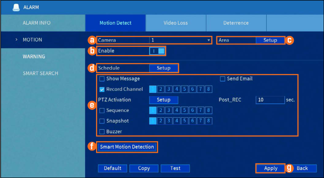The height and width of the screenshot is (178, 324).
Task: Select channel 7 in Sequence row
Action: click(x=200, y=111)
